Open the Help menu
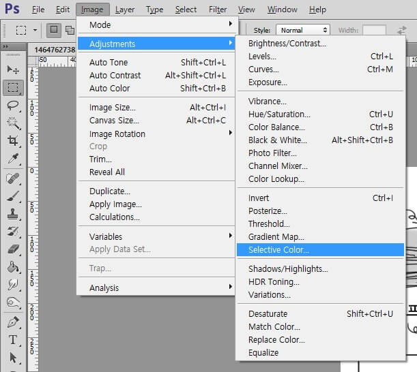This screenshot has width=417, height=372. (317, 10)
